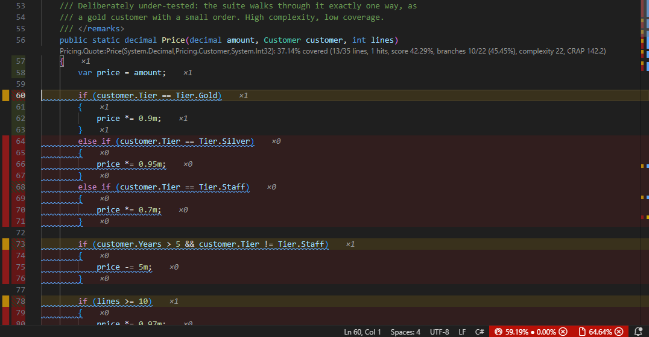Click the '×0' hit count on line 64
The image size is (649, 337).
coord(276,141)
